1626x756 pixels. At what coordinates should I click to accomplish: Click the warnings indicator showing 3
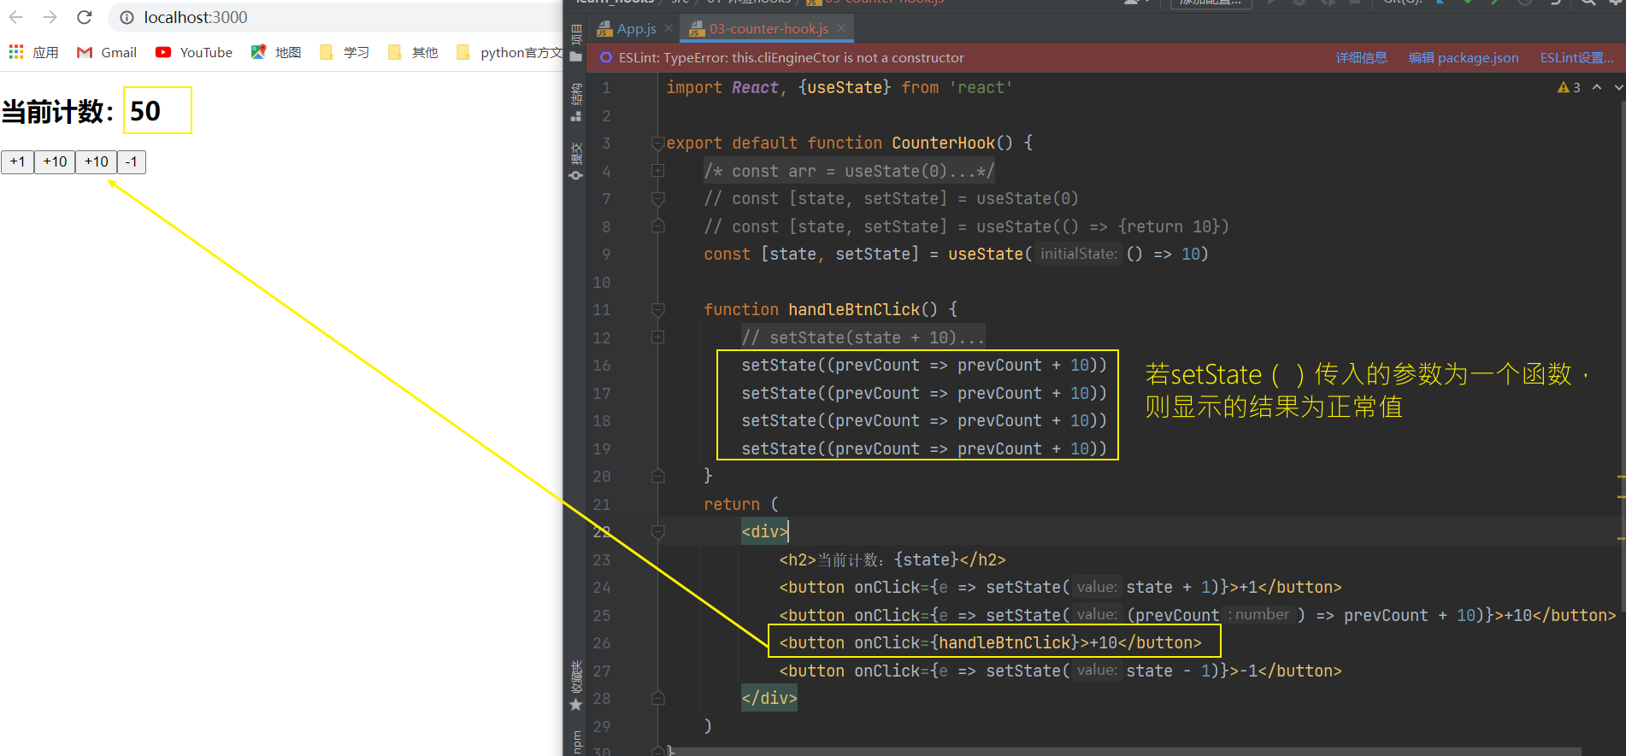click(x=1569, y=87)
